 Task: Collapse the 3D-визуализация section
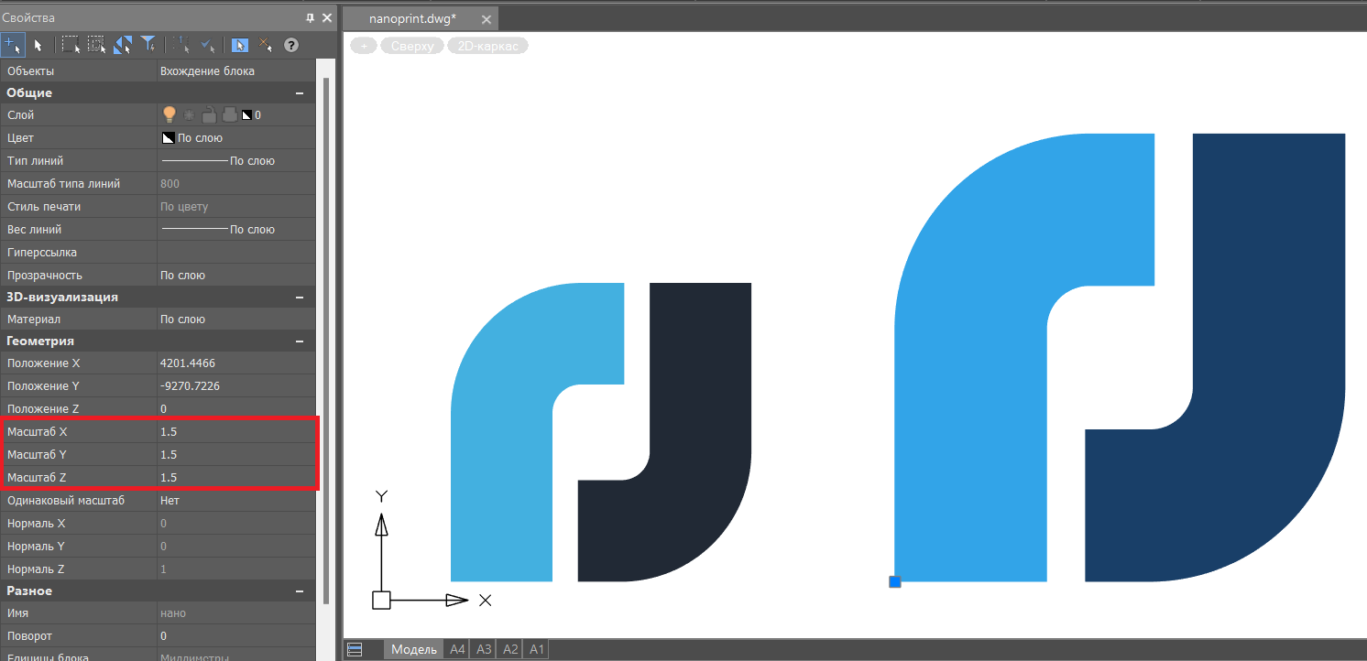coord(299,297)
